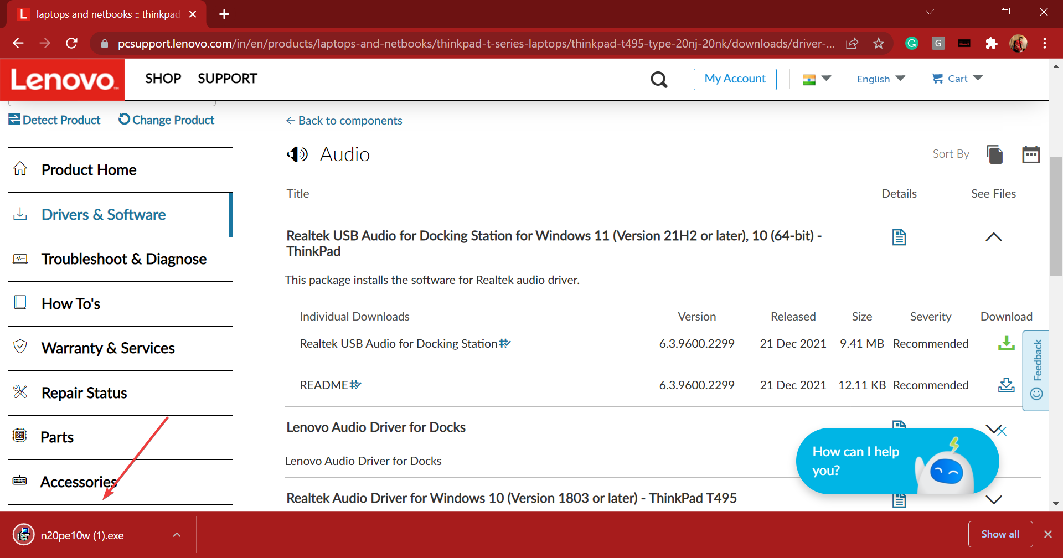The width and height of the screenshot is (1063, 558).
Task: Go forward to the next page
Action: click(45, 43)
